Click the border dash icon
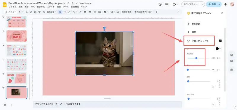The width and height of the screenshot is (237, 110). (x=89, y=12)
